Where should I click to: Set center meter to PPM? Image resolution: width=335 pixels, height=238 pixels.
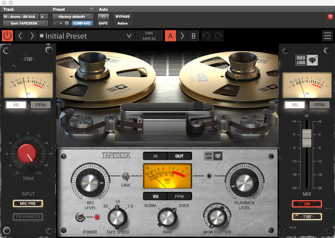179,196
